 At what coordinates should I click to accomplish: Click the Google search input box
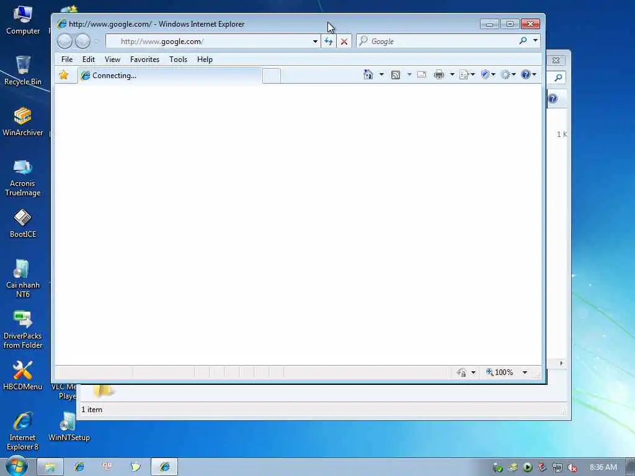pyautogui.click(x=437, y=42)
